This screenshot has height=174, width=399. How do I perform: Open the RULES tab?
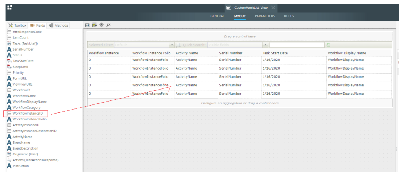(289, 16)
